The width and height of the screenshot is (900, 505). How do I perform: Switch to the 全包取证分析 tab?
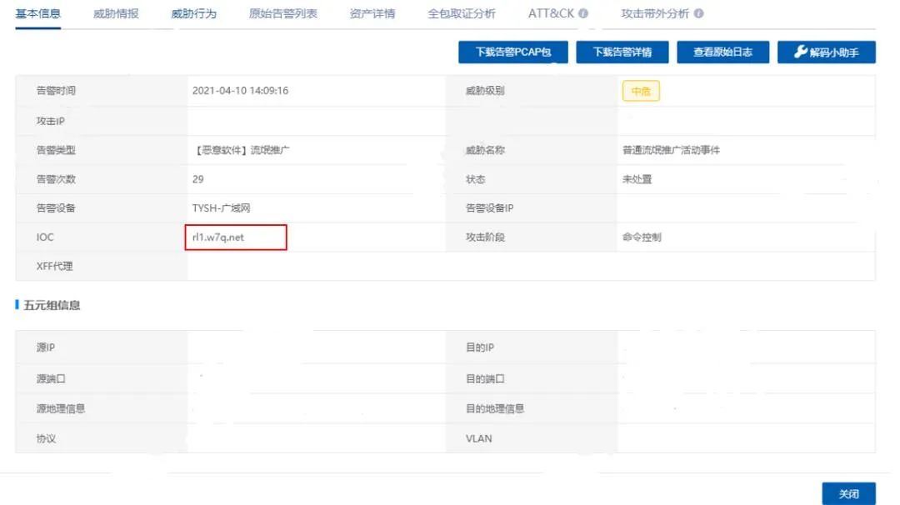pos(461,14)
